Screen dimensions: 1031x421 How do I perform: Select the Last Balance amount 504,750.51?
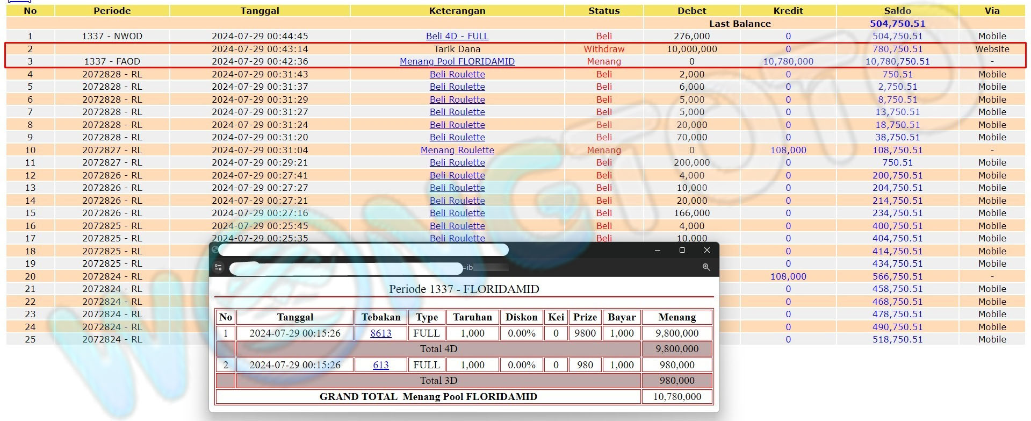pos(897,24)
